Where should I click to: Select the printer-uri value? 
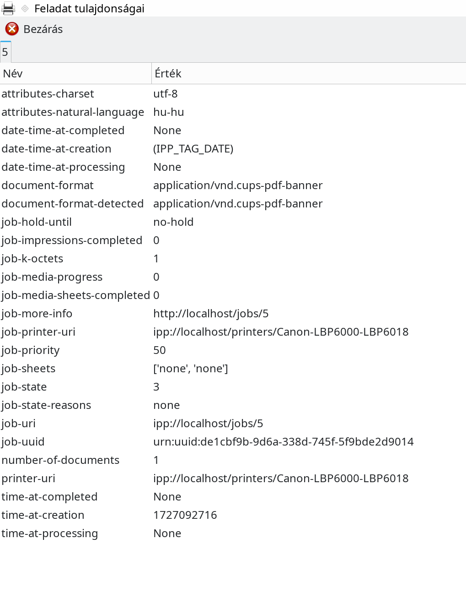(x=281, y=479)
